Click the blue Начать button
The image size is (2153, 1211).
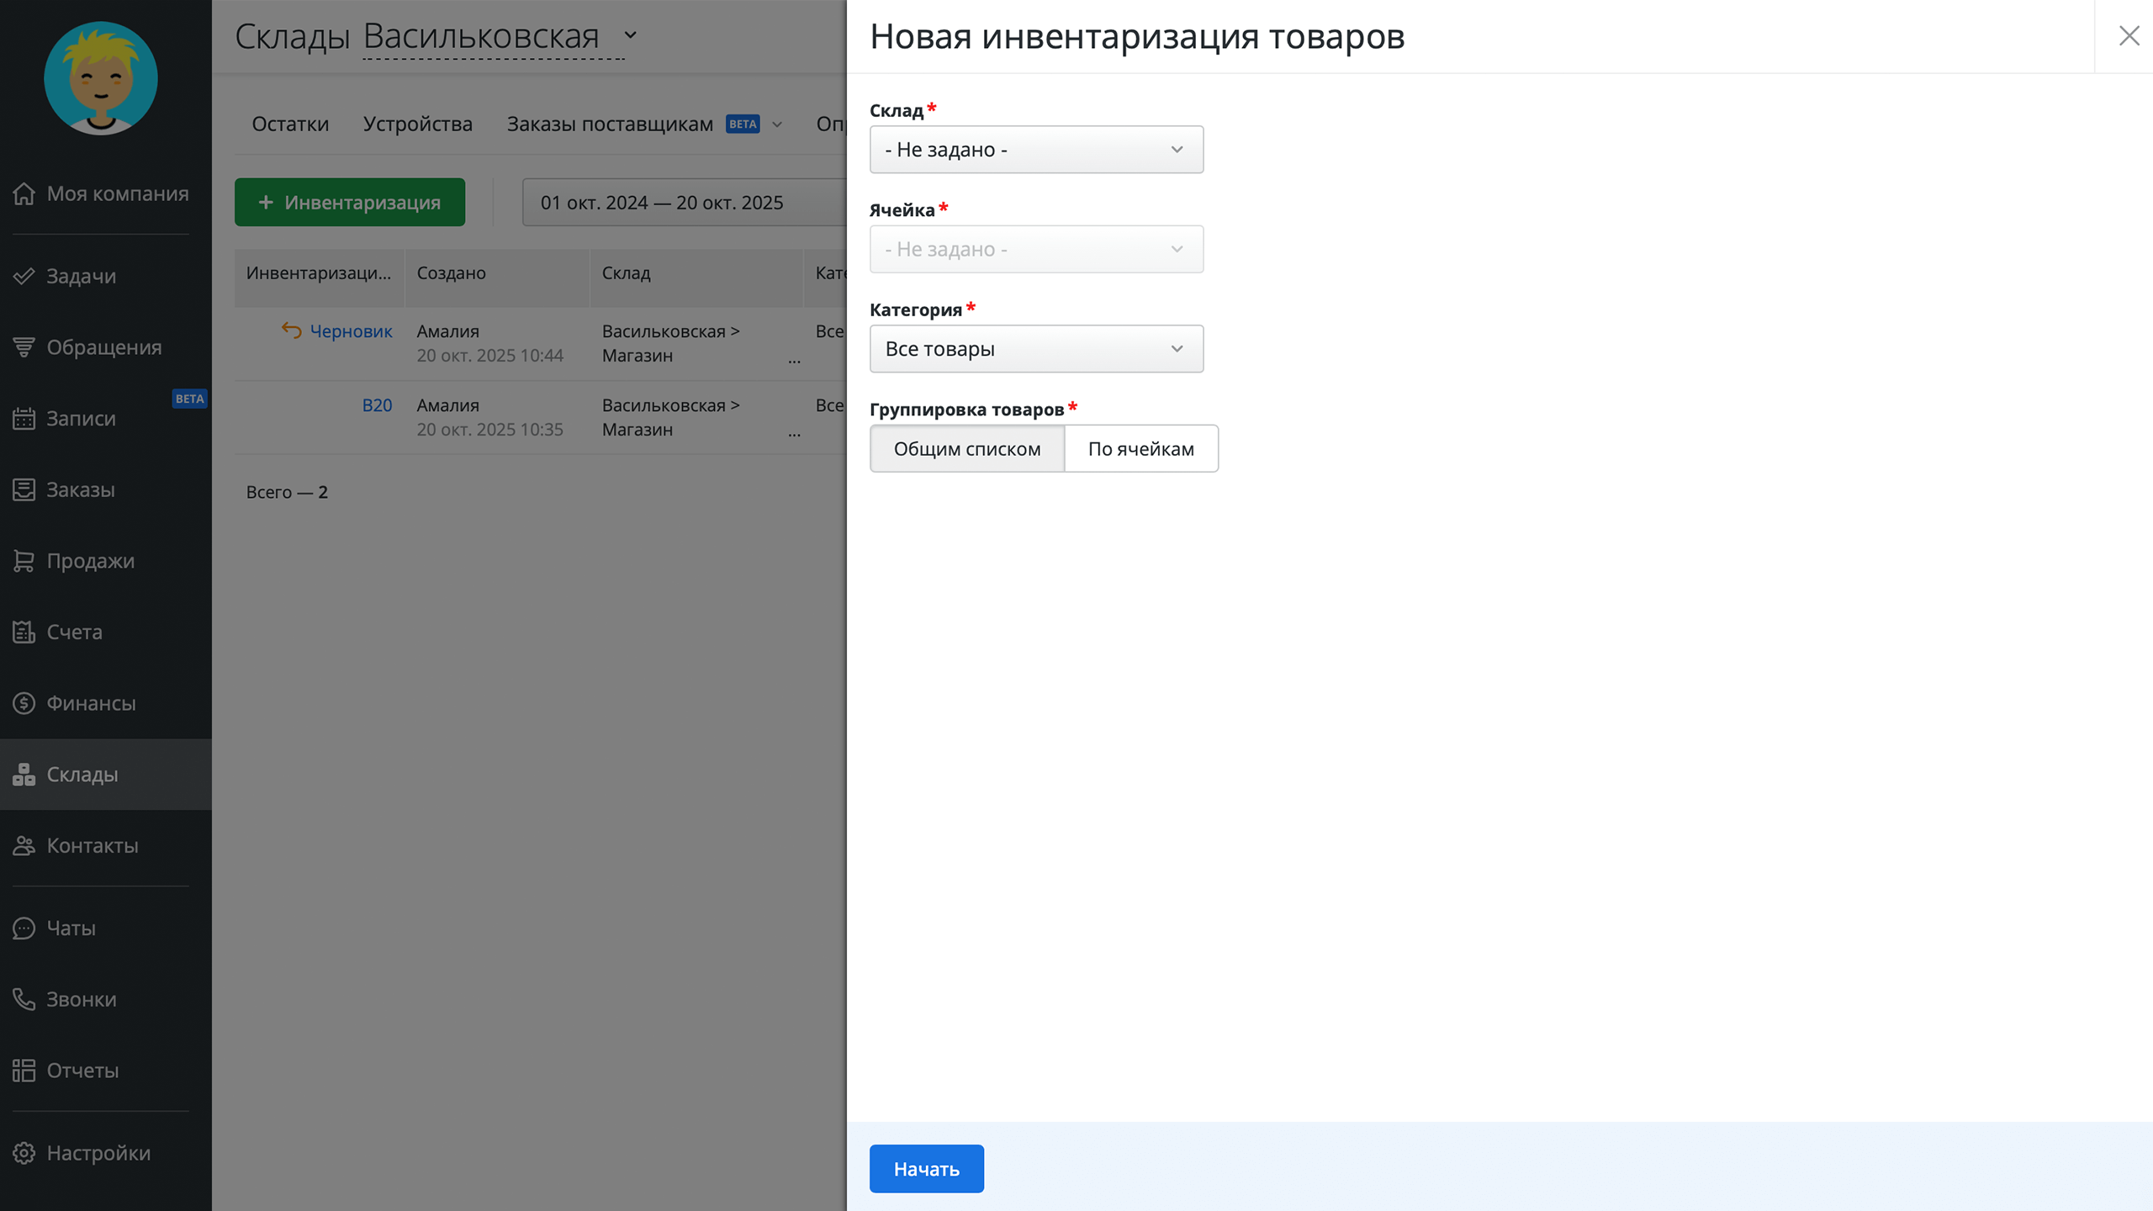click(926, 1168)
